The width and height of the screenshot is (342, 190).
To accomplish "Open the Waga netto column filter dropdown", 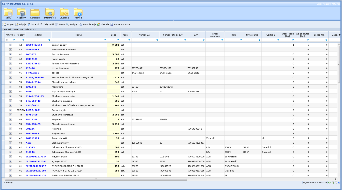I will tap(293, 40).
